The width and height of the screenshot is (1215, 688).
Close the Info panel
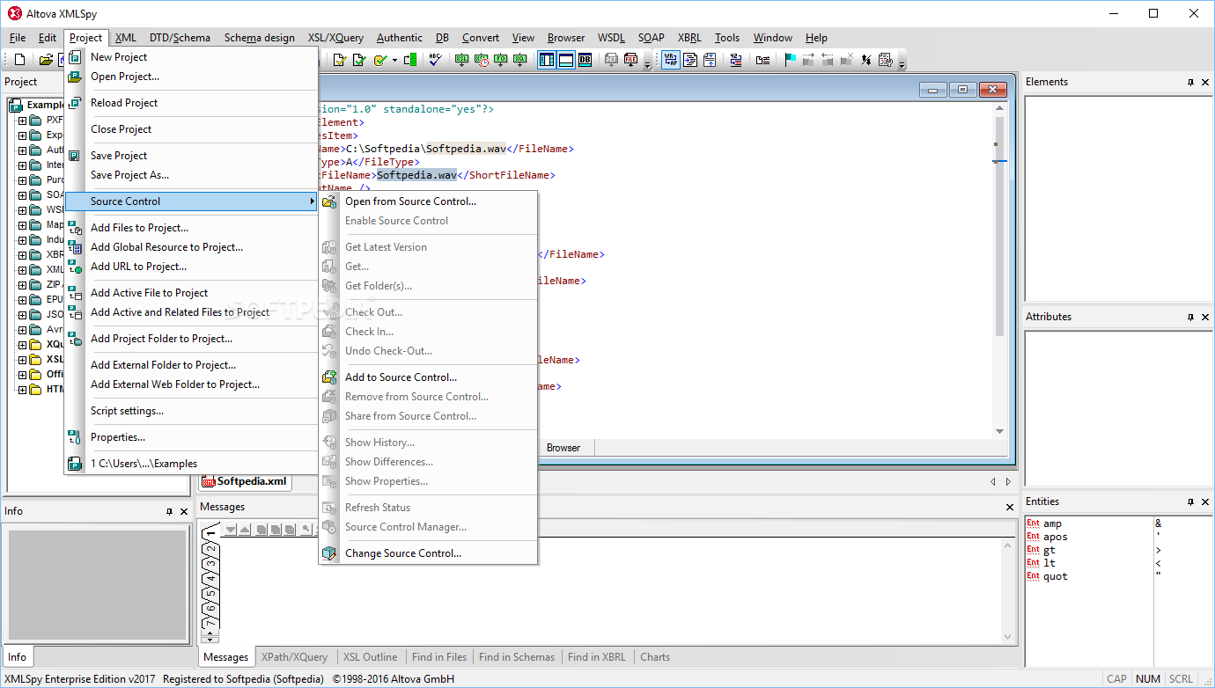point(184,511)
